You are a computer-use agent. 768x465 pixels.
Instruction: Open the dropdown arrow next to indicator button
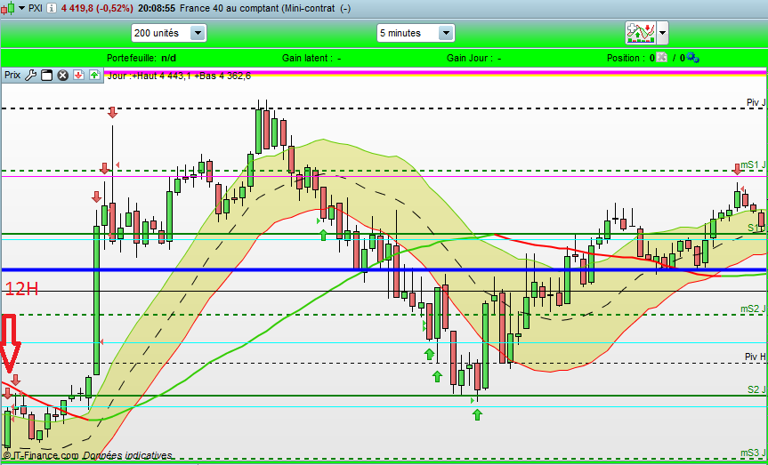[662, 33]
